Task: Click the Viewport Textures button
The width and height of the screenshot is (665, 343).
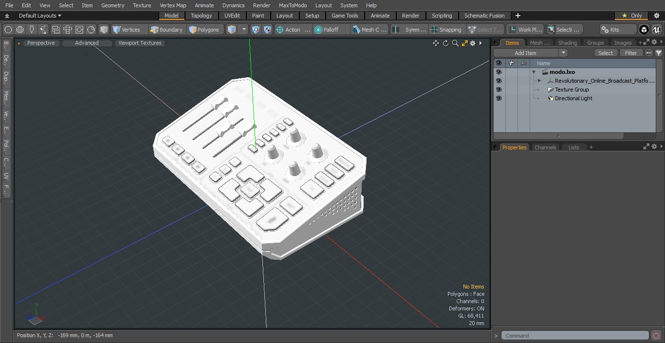Action: [140, 43]
